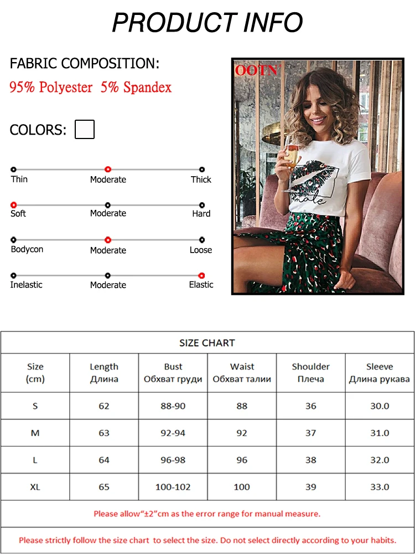Select the Thick dot on thickness scale

202,170
